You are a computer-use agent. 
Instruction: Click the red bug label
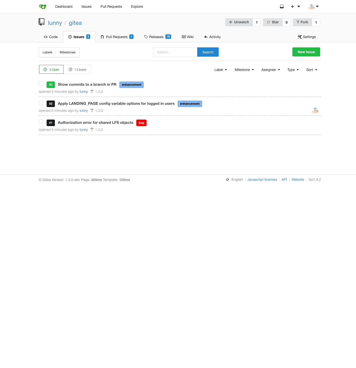tap(141, 123)
